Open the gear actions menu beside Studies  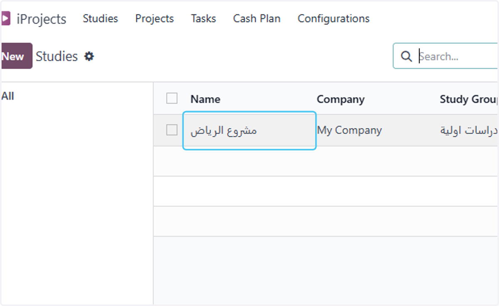tap(89, 56)
